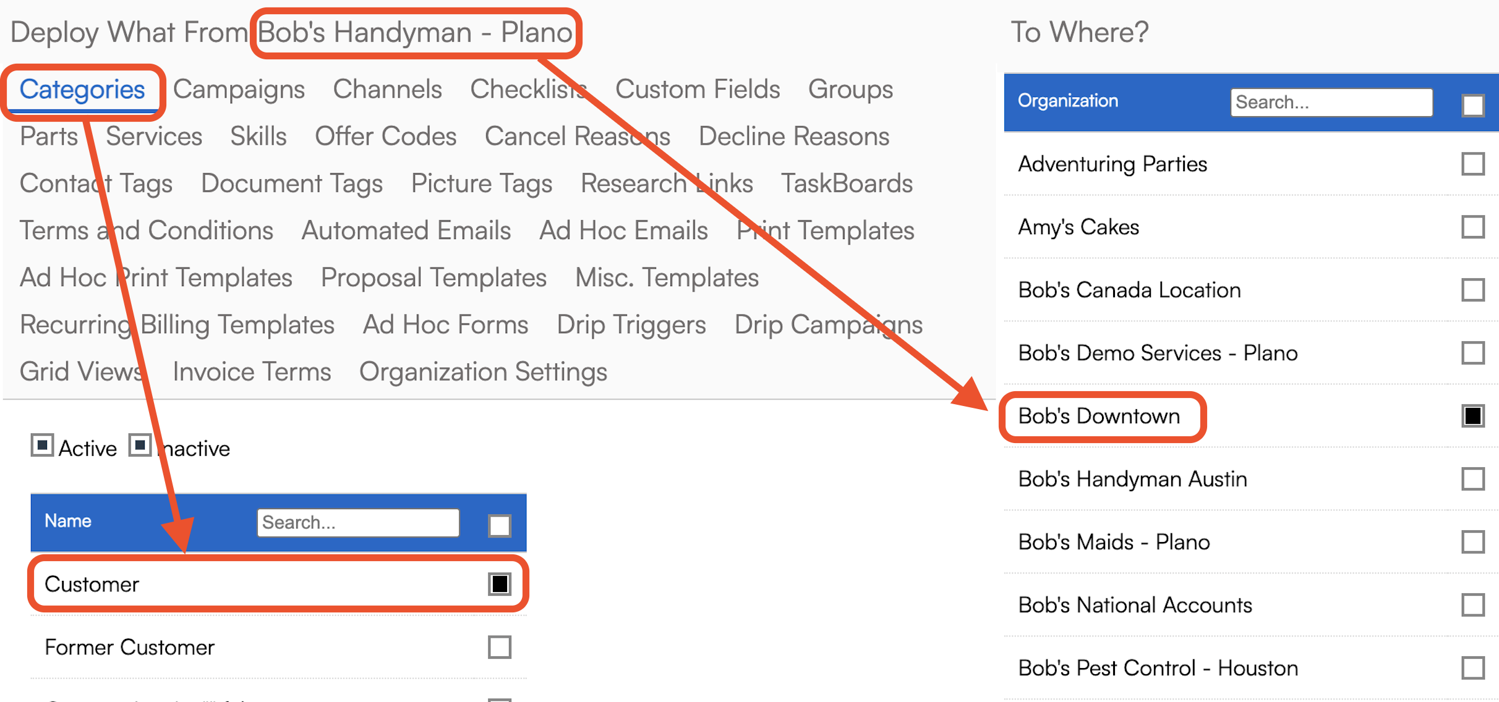Check the select-all Organization header checkbox
The width and height of the screenshot is (1499, 702).
click(1473, 105)
